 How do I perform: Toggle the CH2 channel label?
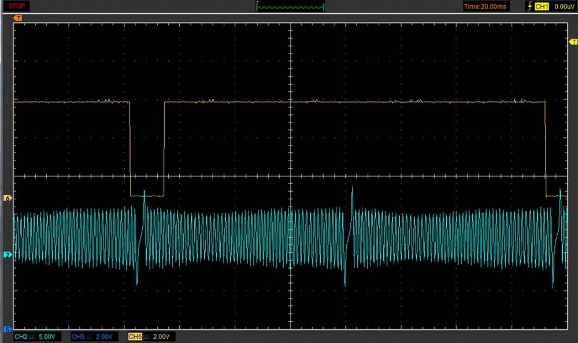tap(21, 337)
